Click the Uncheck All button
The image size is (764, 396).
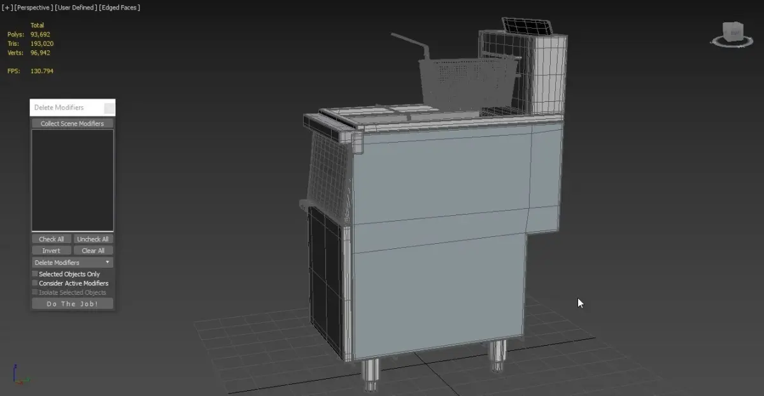coord(93,239)
